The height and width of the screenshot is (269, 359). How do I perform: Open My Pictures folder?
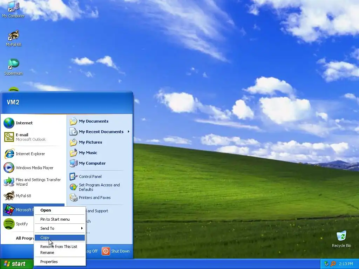(100, 142)
